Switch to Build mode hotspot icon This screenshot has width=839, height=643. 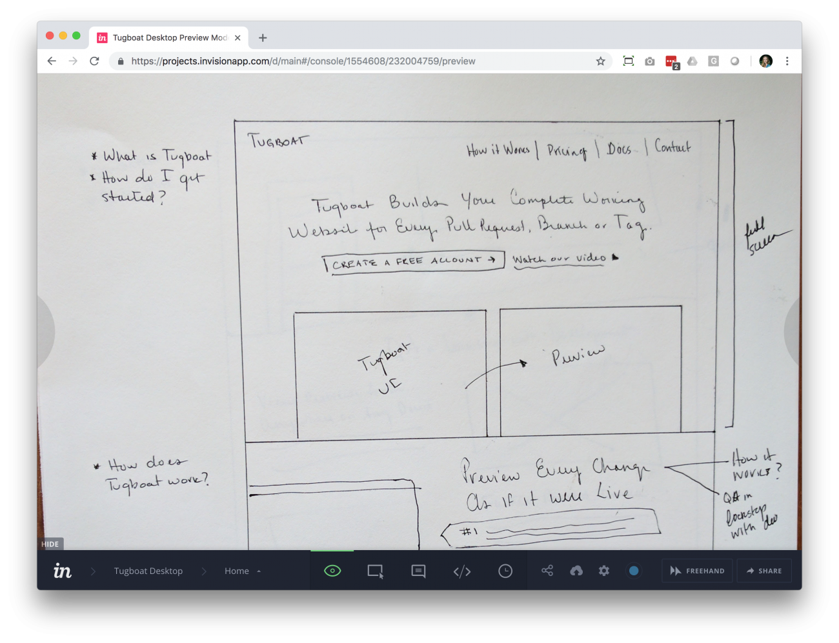pyautogui.click(x=376, y=571)
